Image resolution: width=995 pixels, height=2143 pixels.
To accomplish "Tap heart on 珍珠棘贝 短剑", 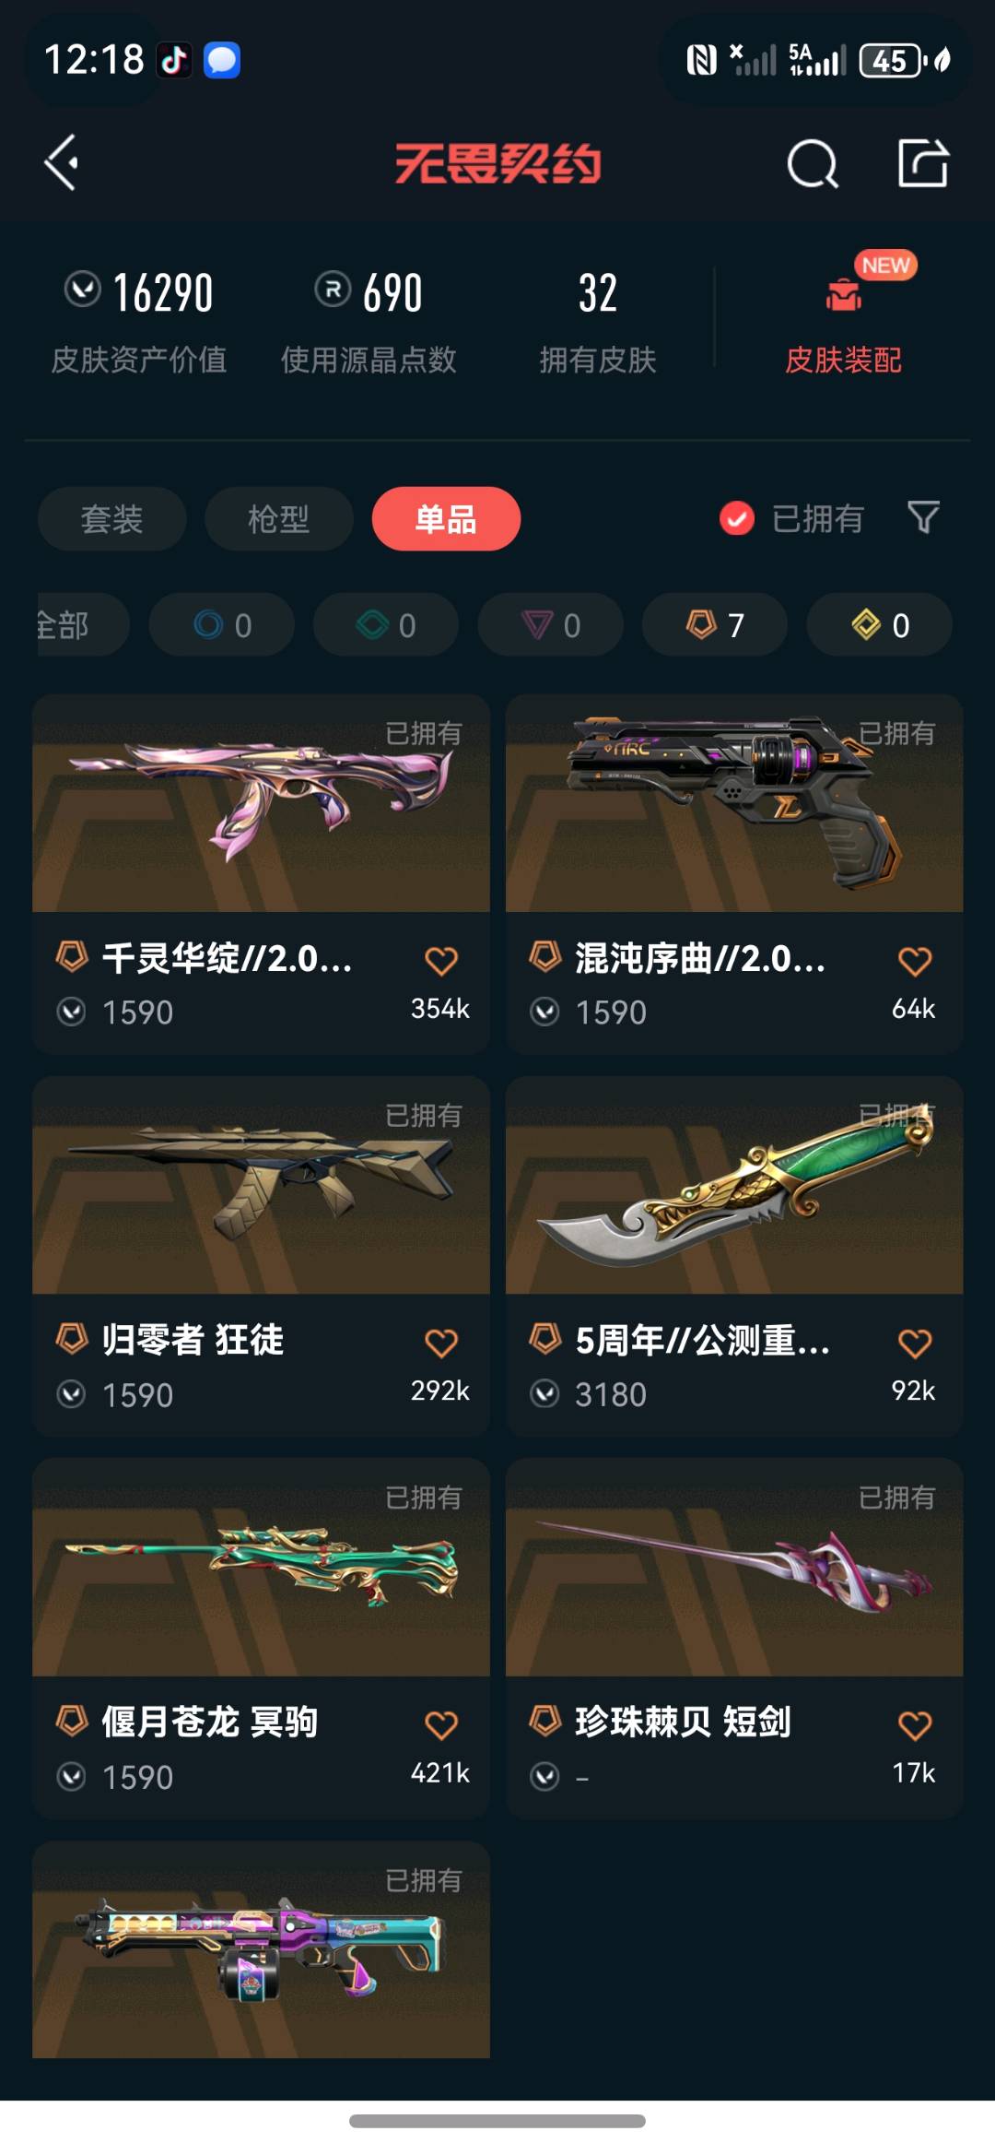I will pos(915,1724).
